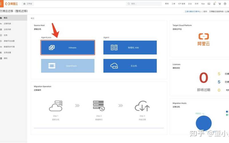
Task: Click the search input field in header
Action: click(144, 4)
